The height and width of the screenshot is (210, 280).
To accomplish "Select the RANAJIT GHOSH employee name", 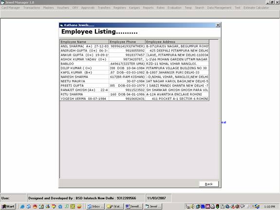I will coord(84,90).
